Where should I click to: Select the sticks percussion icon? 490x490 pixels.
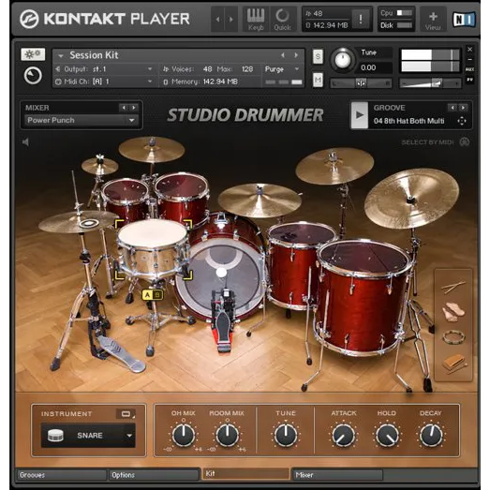click(453, 287)
